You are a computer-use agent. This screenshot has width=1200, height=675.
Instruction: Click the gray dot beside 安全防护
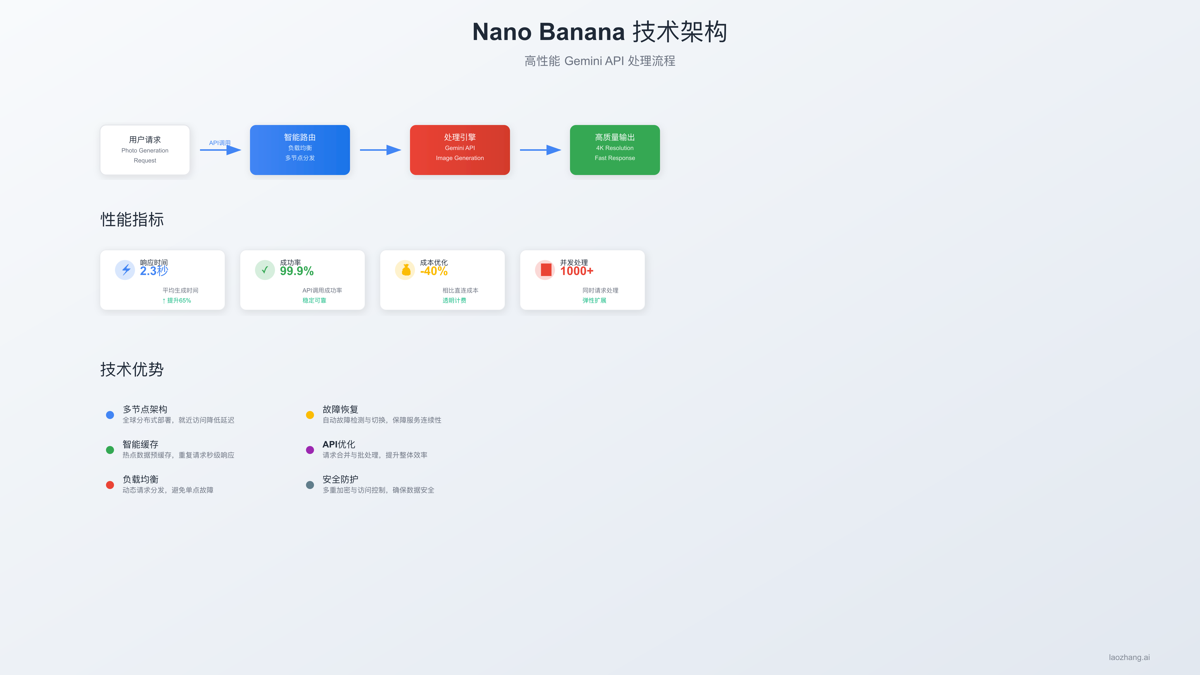(x=310, y=484)
